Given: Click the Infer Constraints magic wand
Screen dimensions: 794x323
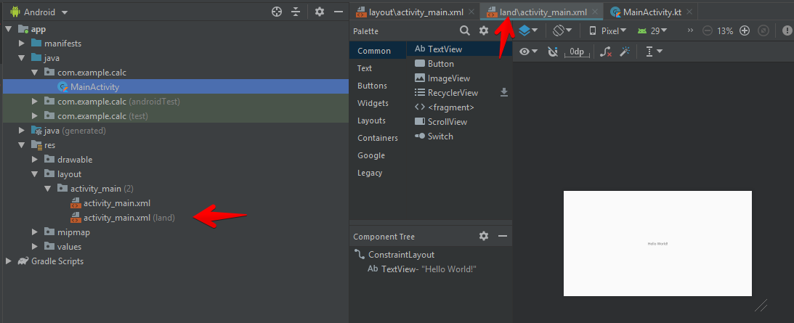Looking at the screenshot, I should tap(624, 52).
